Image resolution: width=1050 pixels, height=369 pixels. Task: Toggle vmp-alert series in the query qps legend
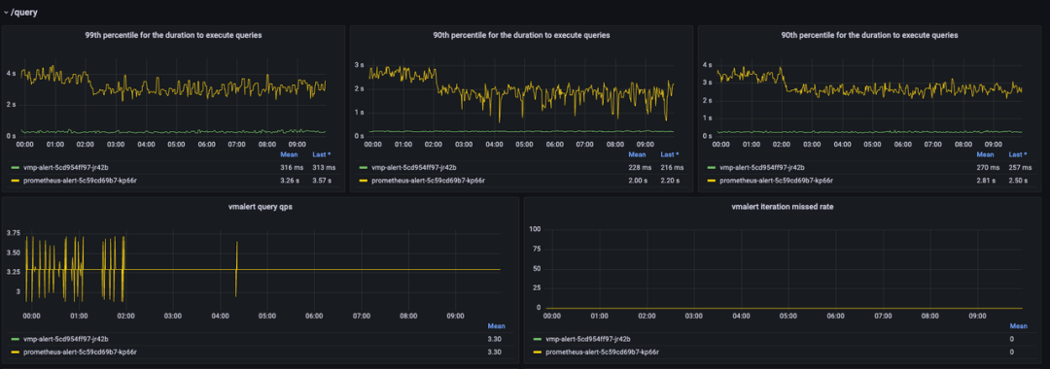coord(66,339)
